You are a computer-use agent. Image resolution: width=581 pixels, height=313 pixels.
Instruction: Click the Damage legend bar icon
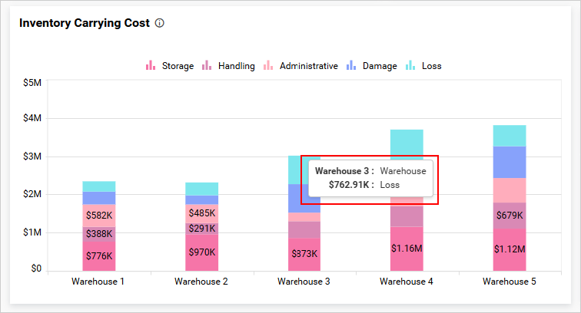click(350, 66)
